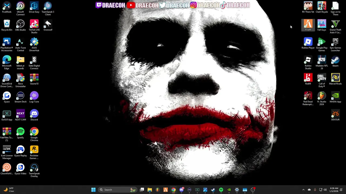The height and width of the screenshot is (194, 346).
Task: Select the OBS Studio desktop icon
Action: 21,25
